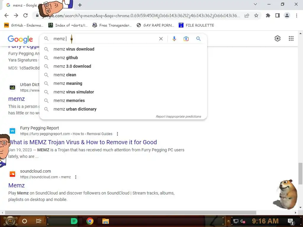Open the FILE ROULETTE bookmark

tap(196, 25)
